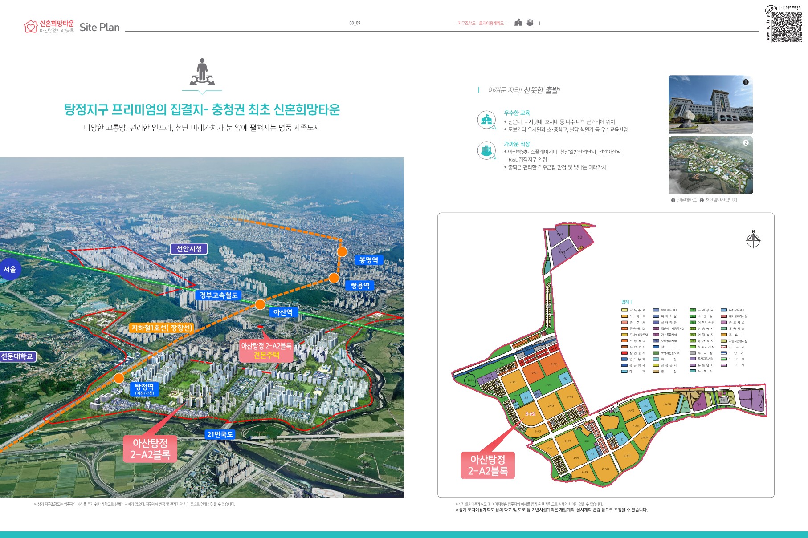Click block 2-A10 on the land-use map
Screen dimensions: 808x538
[x=605, y=469]
